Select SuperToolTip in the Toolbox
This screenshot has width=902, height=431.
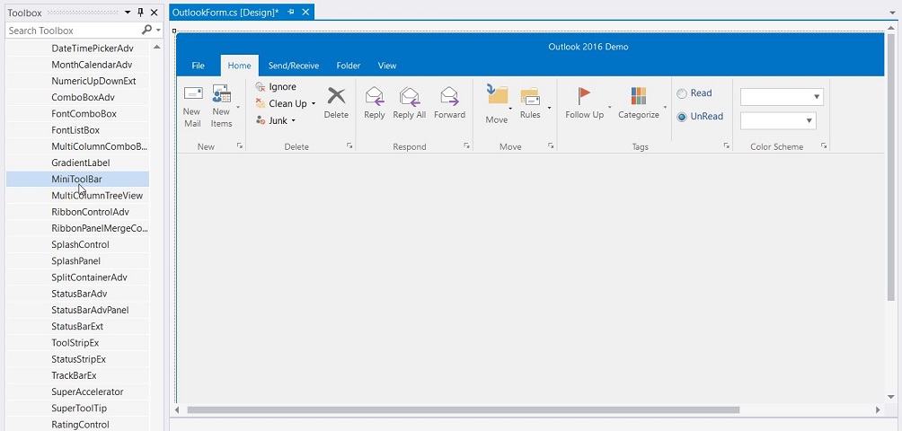pyautogui.click(x=77, y=408)
